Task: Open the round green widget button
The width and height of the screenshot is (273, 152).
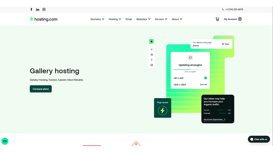Action: tap(5, 141)
